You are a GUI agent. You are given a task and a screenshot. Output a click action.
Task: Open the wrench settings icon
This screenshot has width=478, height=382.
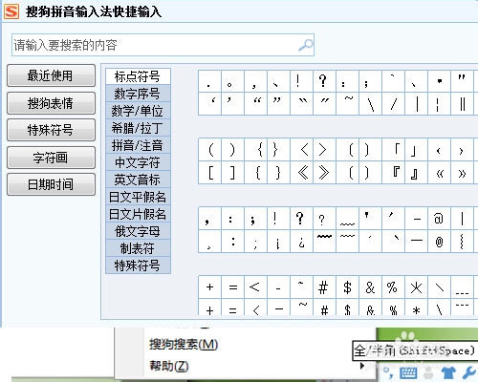click(x=468, y=372)
